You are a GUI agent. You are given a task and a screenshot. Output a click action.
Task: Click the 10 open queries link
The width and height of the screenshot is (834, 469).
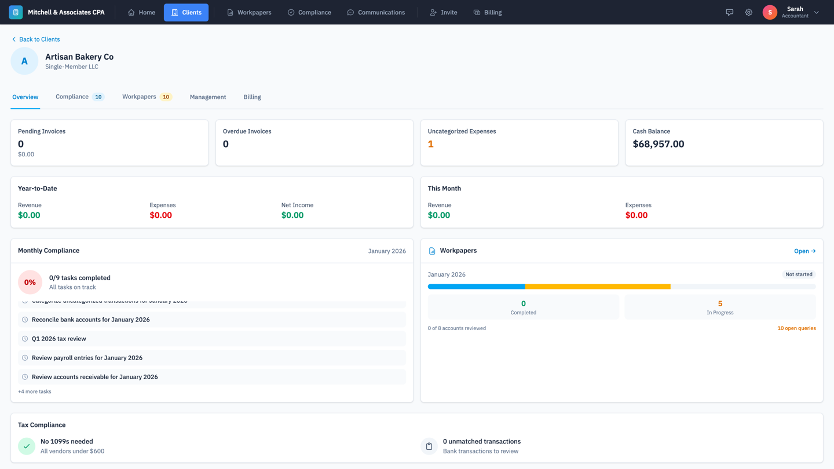[797, 328]
